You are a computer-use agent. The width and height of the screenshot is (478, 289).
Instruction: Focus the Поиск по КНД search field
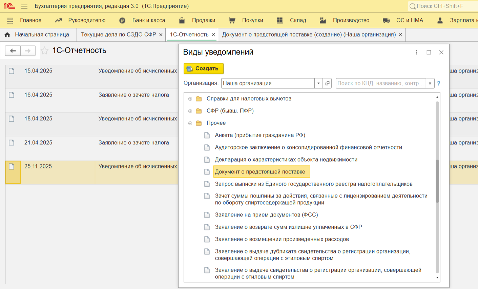(x=381, y=83)
